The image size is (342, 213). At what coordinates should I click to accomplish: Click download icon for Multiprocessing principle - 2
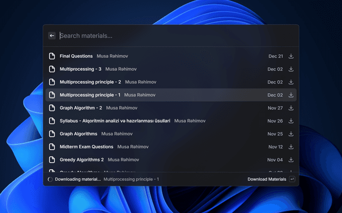(x=291, y=82)
